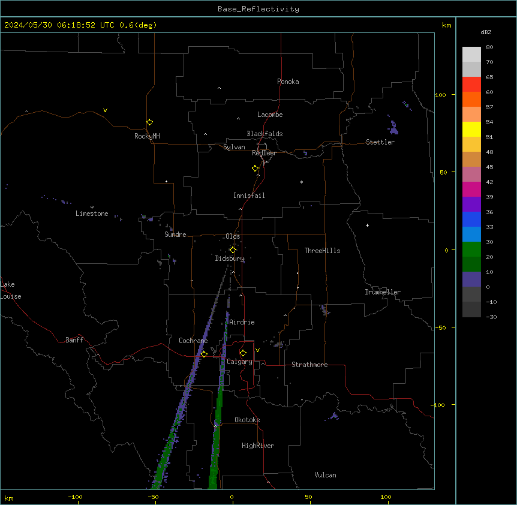Click the Airdrie city label
Viewport: 517px width, 505px height.
click(242, 322)
